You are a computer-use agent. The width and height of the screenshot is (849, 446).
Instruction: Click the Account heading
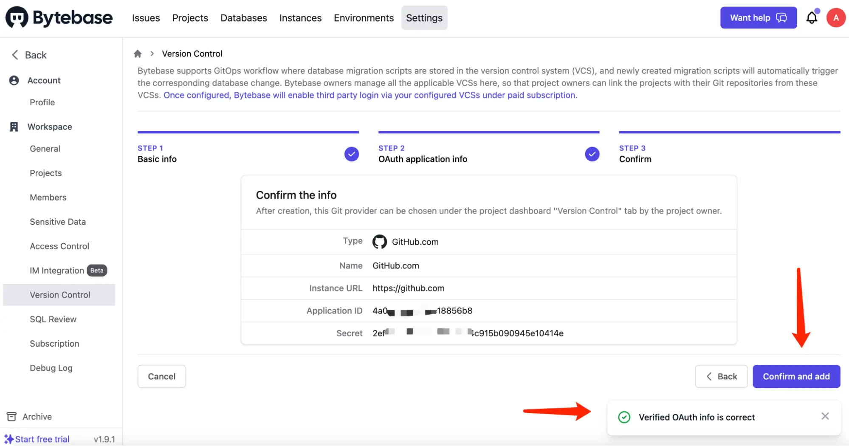point(44,80)
